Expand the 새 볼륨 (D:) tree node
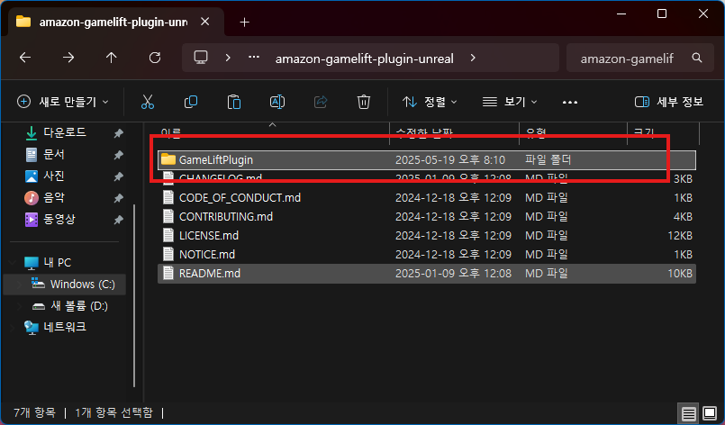The image size is (725, 425). click(20, 305)
